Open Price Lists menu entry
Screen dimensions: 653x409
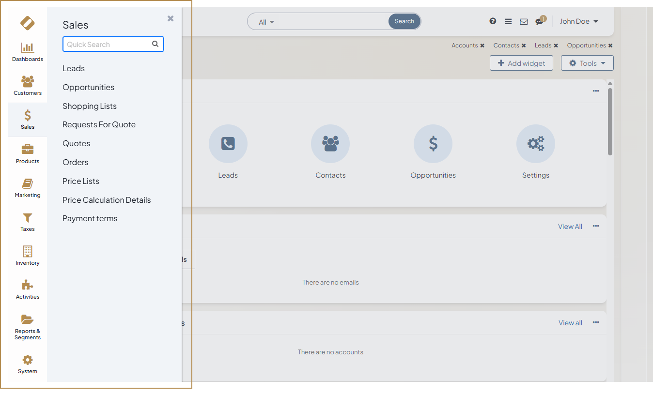point(81,181)
